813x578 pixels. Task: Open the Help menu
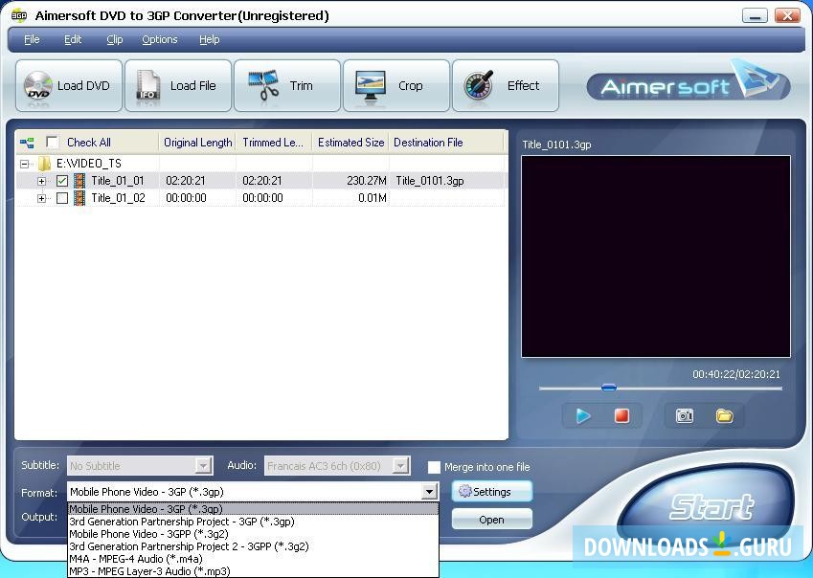pyautogui.click(x=210, y=39)
